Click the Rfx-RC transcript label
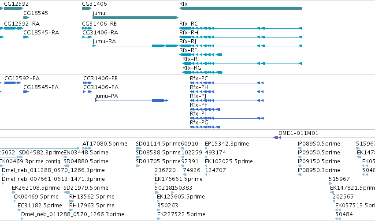Screen dimensions: 375x221 click(x=189, y=24)
